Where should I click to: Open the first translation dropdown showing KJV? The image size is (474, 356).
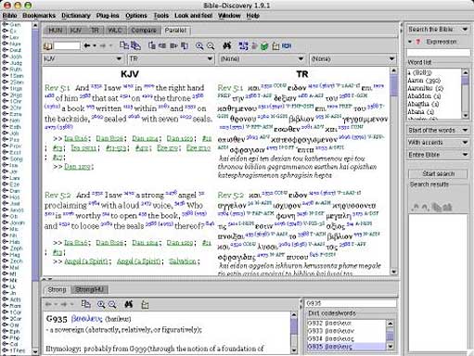[83, 58]
